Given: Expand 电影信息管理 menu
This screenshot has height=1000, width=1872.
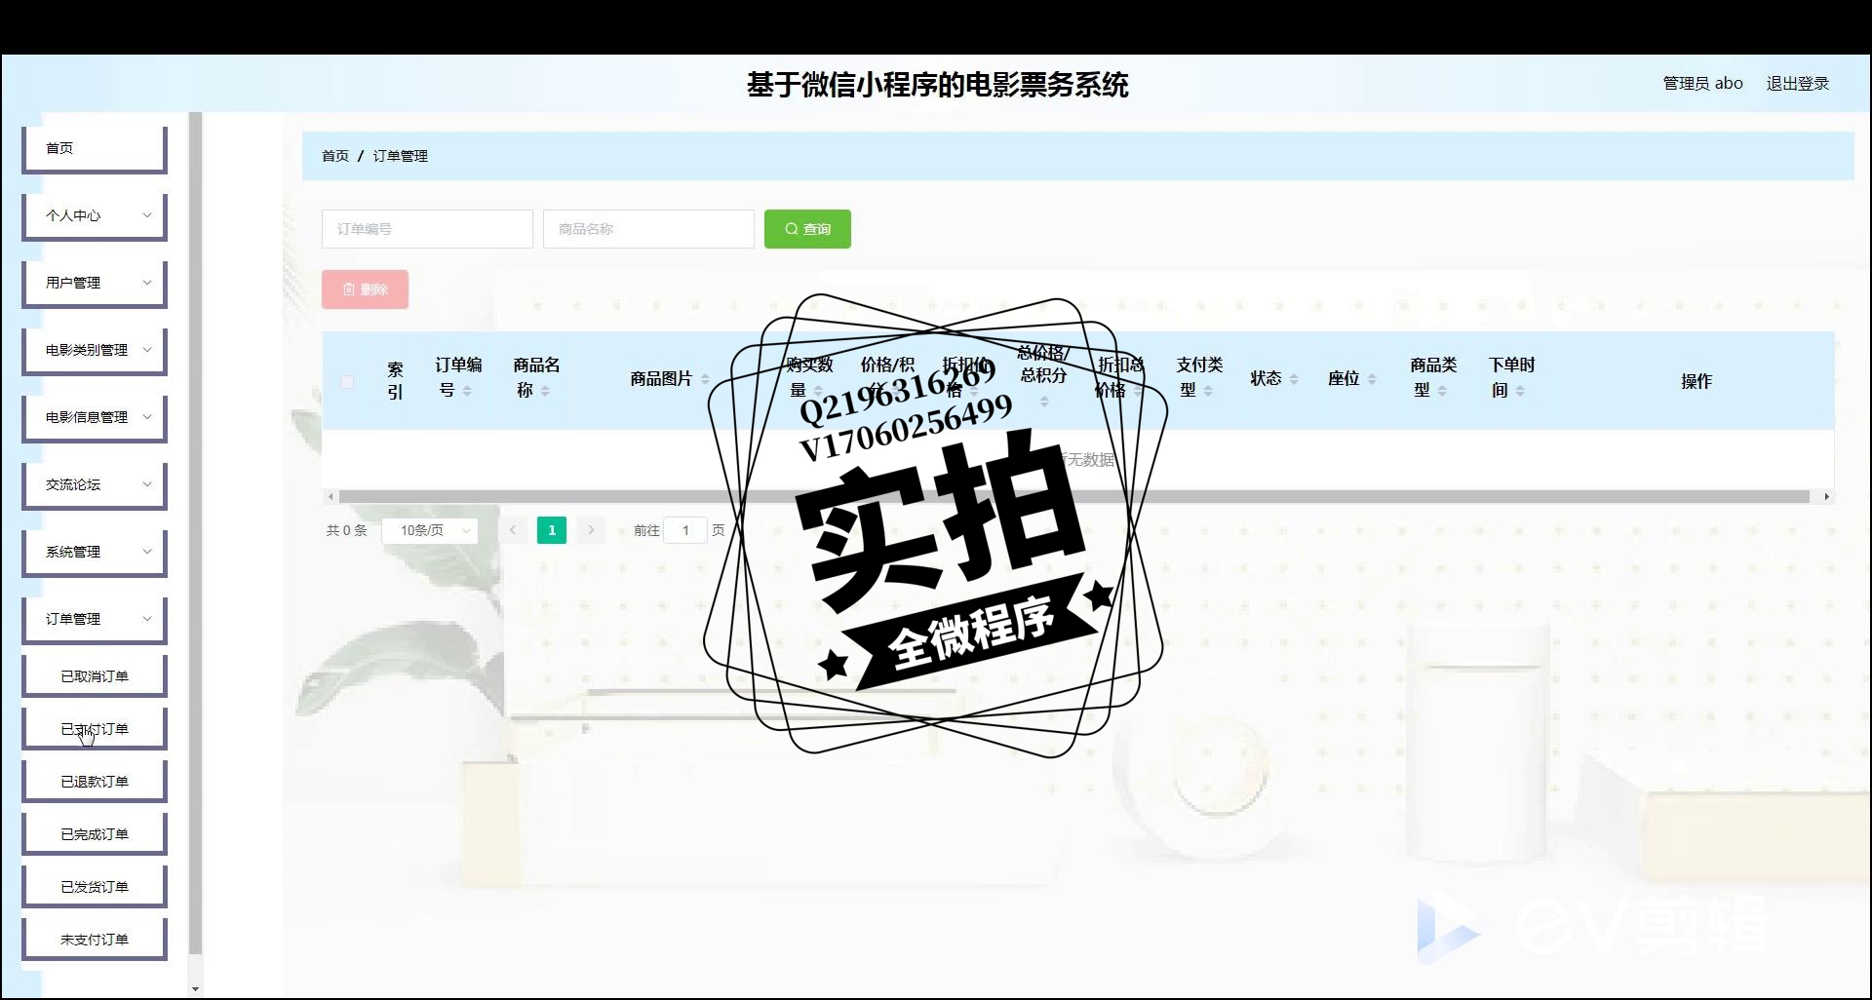Looking at the screenshot, I should tap(95, 417).
